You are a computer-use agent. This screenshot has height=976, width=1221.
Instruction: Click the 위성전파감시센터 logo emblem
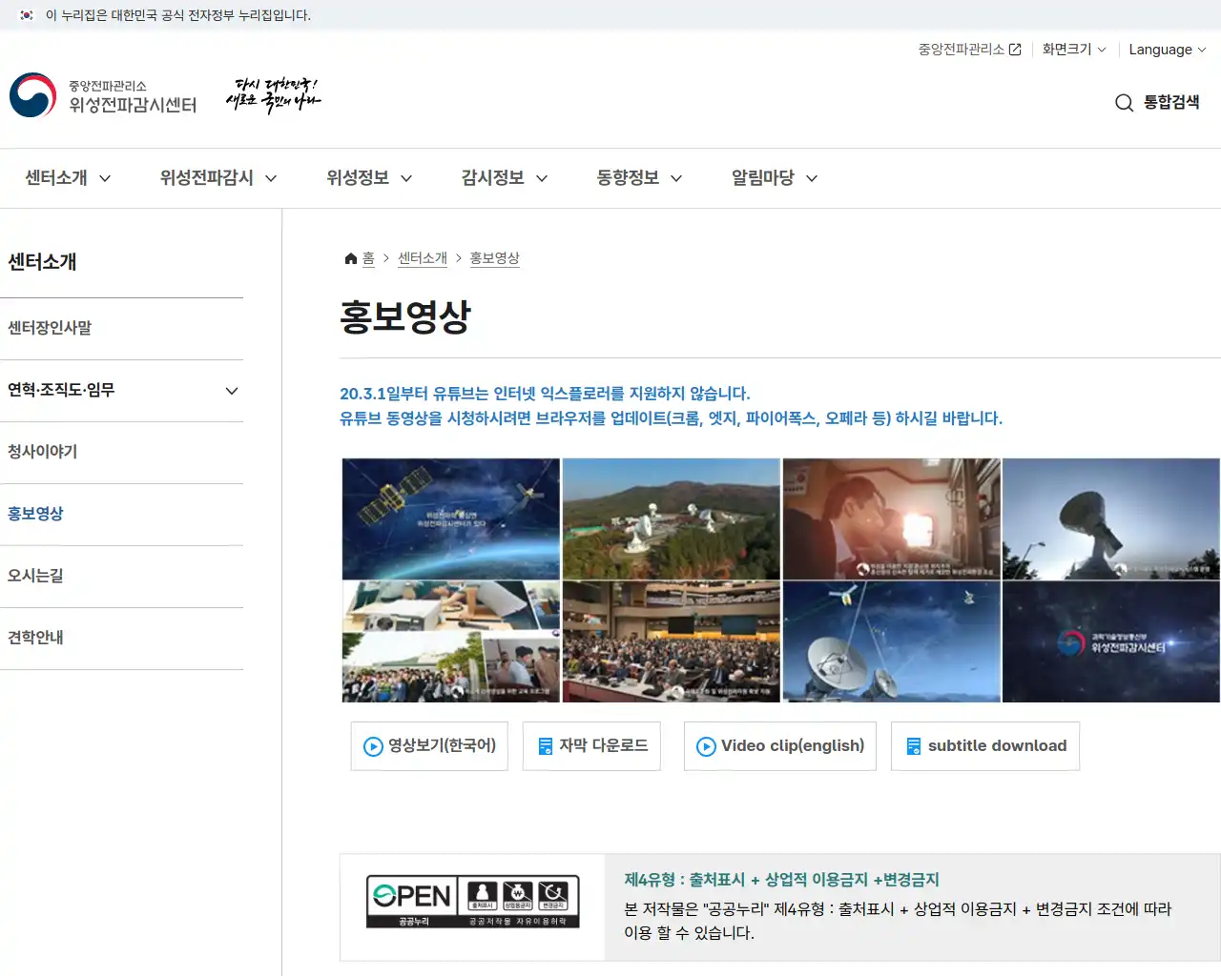click(x=33, y=95)
